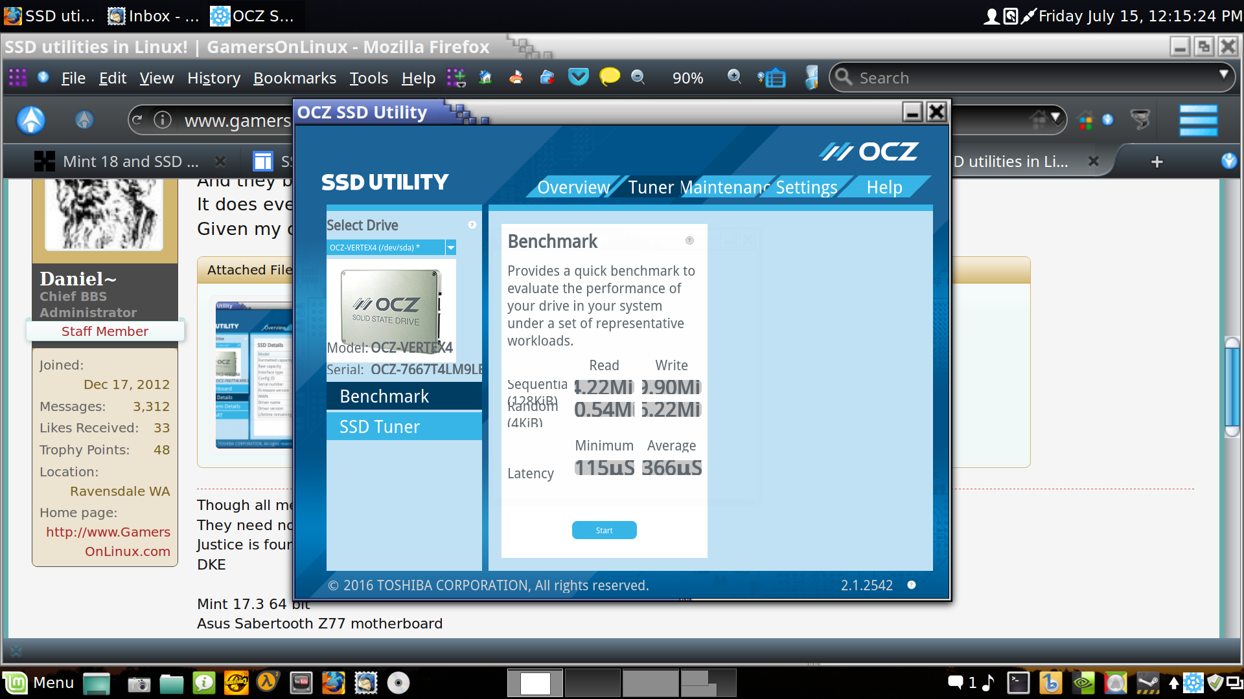
Task: Click the yellow chat bubble toolbar icon
Action: click(x=609, y=78)
